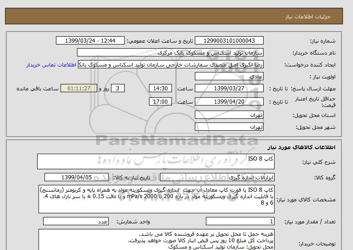The image size is (353, 250).
Task: Click the deadline time field 14:30
Action: click(x=160, y=88)
